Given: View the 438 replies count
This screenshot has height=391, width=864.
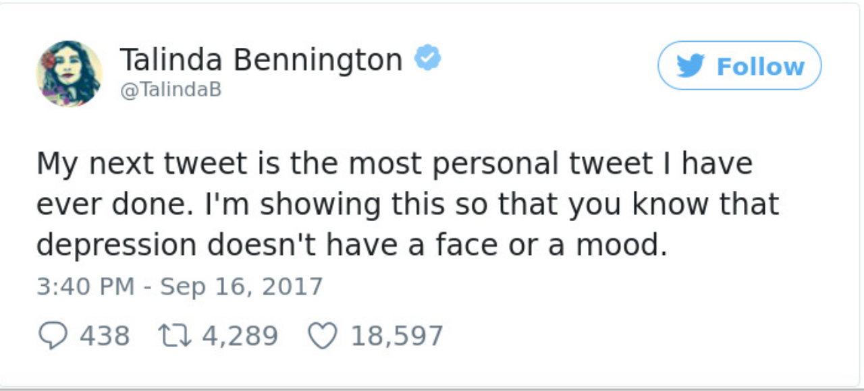Looking at the screenshot, I should tap(105, 336).
